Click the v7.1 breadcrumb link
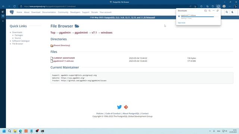The height and width of the screenshot is (134, 239). point(94,32)
